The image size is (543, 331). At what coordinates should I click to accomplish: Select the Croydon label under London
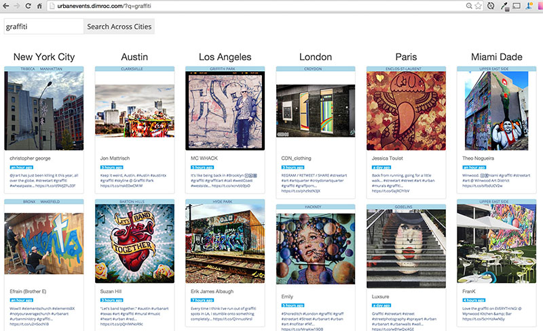point(316,69)
